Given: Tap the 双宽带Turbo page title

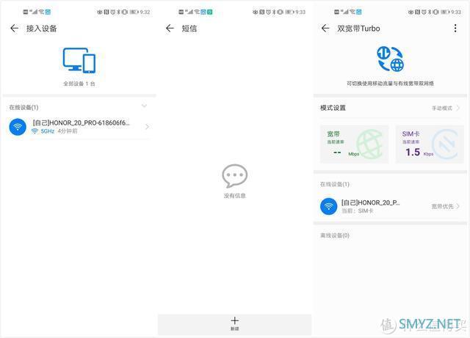Looking at the screenshot, I should coord(358,29).
